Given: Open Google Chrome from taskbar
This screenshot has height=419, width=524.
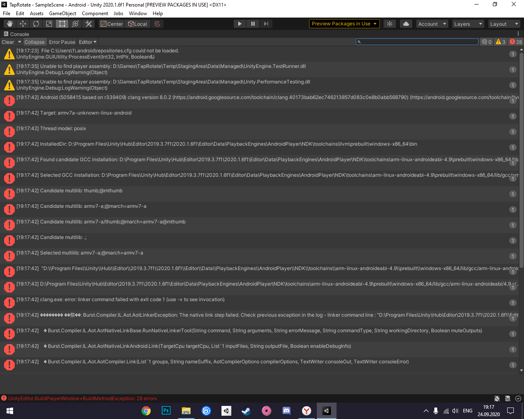Looking at the screenshot, I should pyautogui.click(x=146, y=411).
